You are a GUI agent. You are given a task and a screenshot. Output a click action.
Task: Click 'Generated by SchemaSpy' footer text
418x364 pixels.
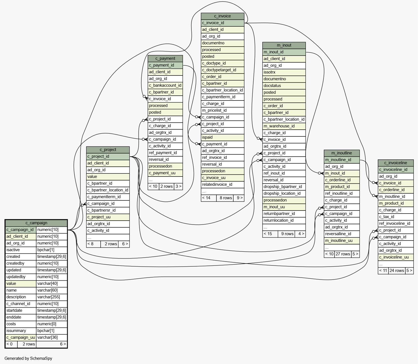(28, 358)
